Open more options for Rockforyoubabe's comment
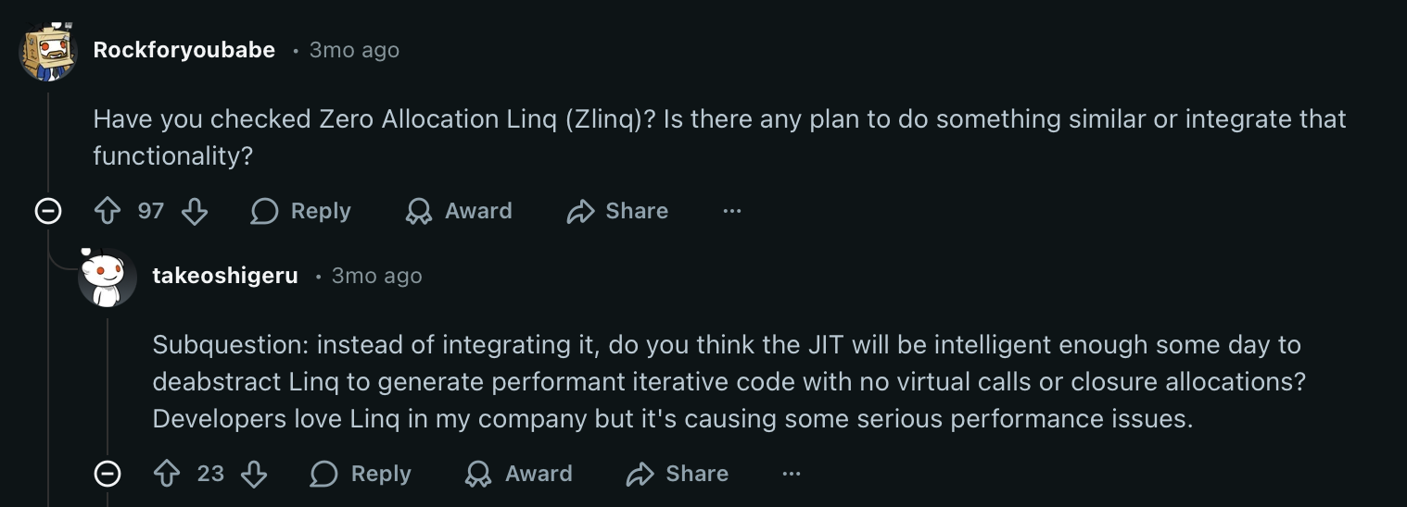The width and height of the screenshot is (1407, 507). (732, 212)
